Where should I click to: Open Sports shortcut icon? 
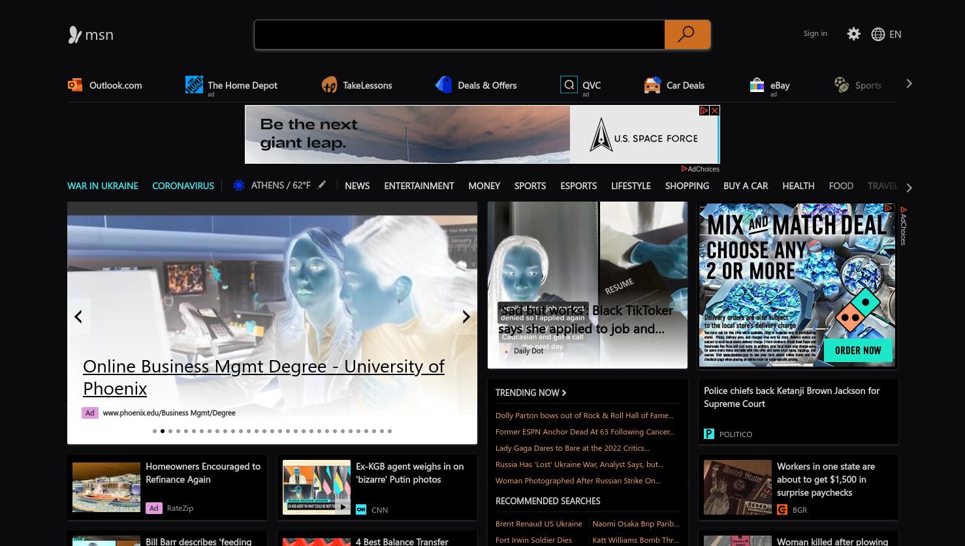click(x=842, y=85)
